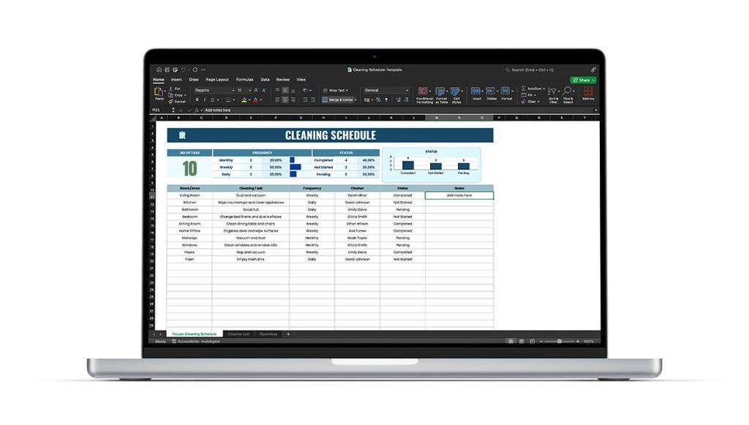Toggle Bold formatting
This screenshot has width=749, height=425.
tap(197, 99)
